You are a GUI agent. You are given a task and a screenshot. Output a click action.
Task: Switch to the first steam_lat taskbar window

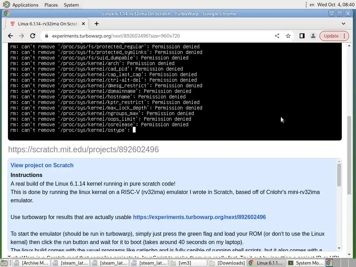coord(71,263)
